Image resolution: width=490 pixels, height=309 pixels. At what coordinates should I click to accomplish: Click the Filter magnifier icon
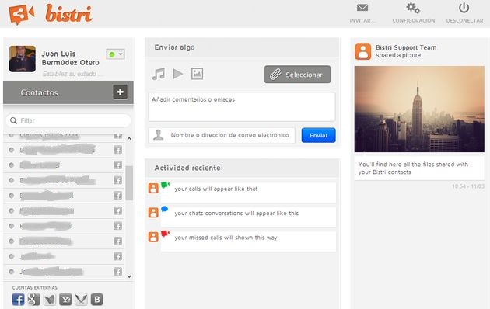pyautogui.click(x=13, y=120)
